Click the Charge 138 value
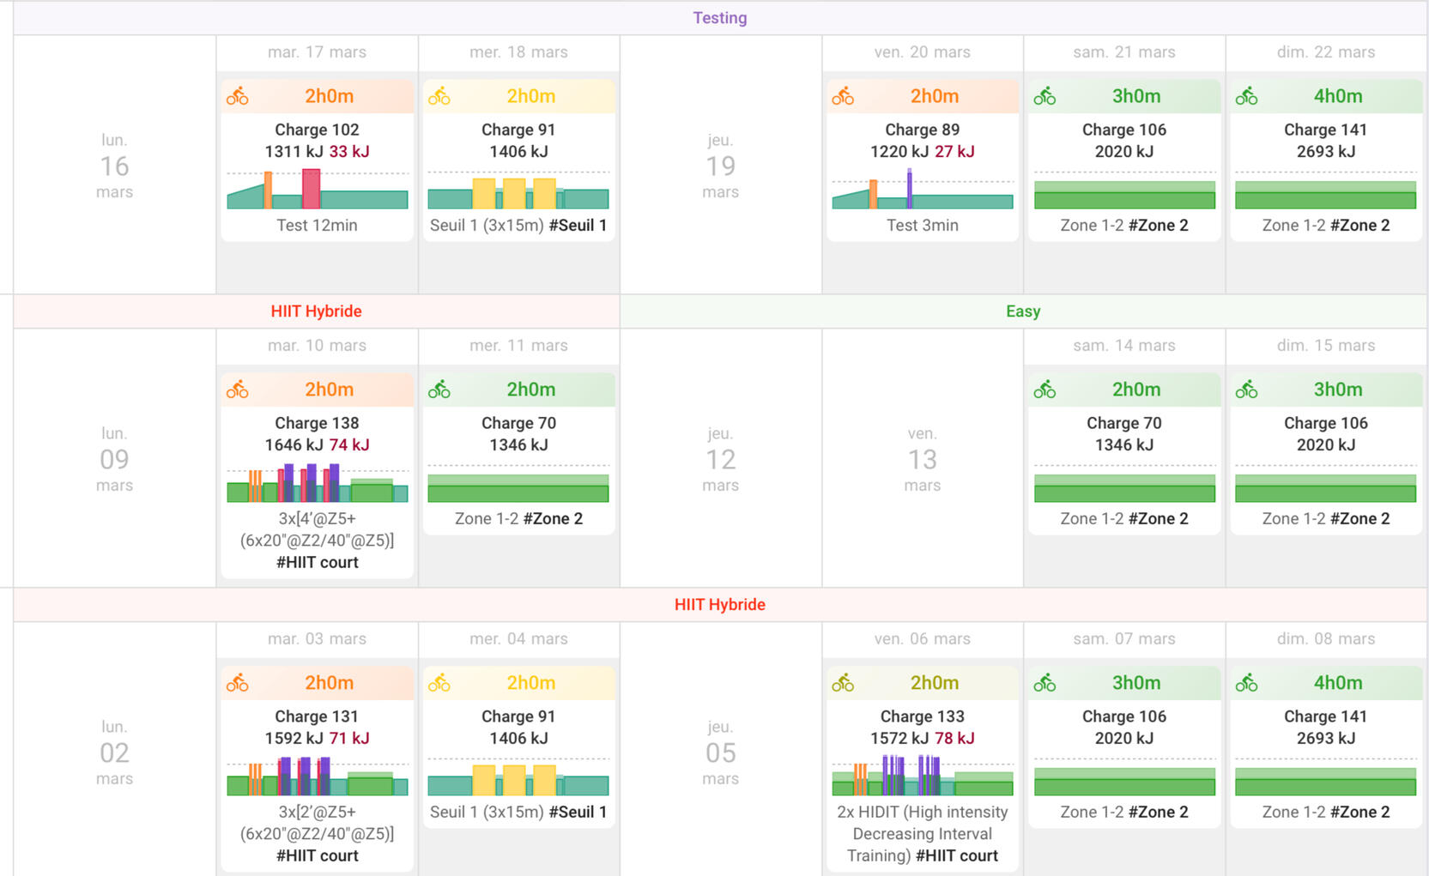 point(317,423)
